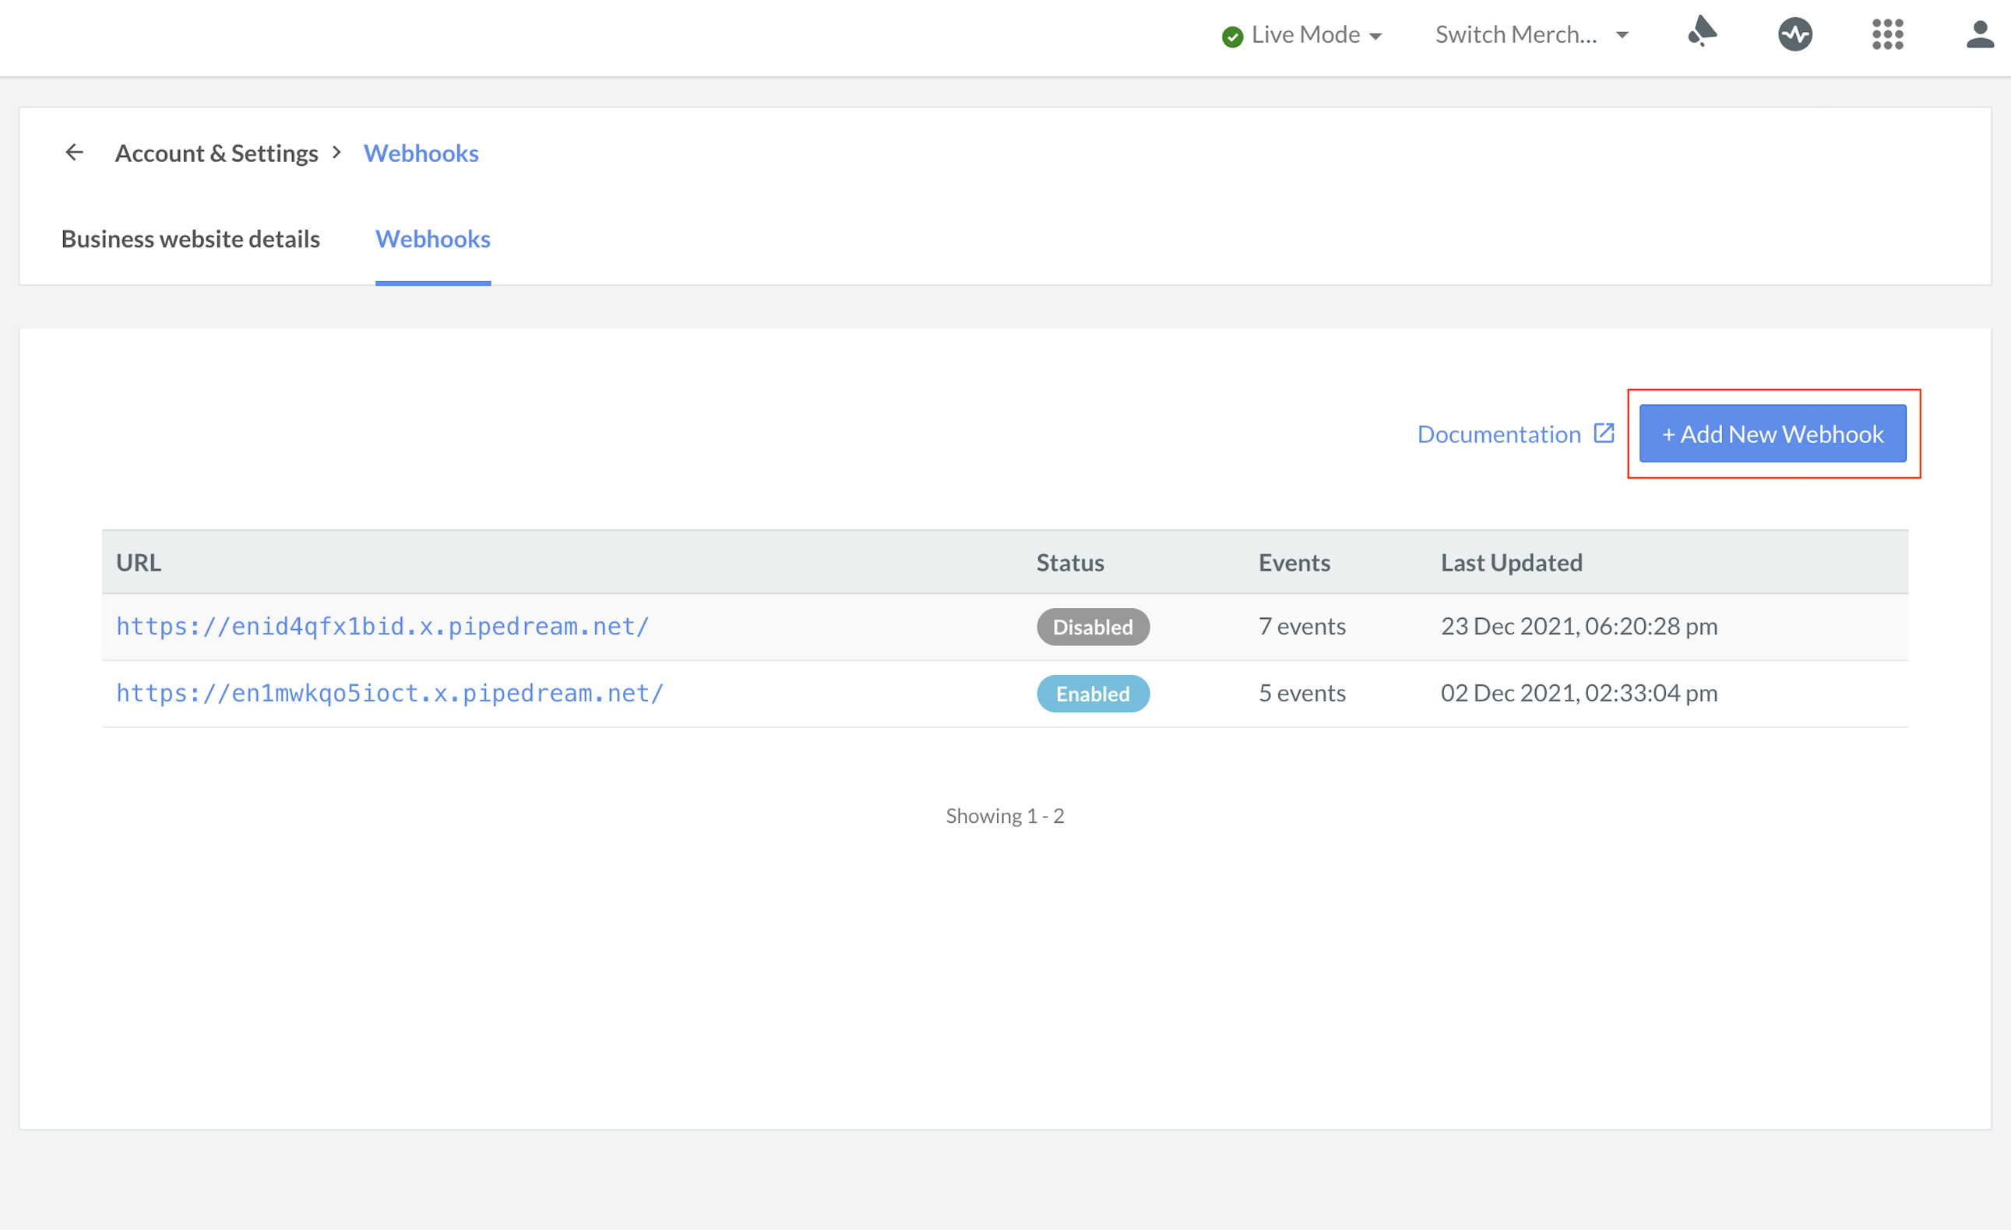Viewport: 2011px width, 1230px height.
Task: Open the apps grid icon
Action: pos(1887,34)
